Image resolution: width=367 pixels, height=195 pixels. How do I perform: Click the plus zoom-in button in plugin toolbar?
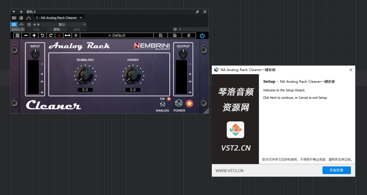[x=34, y=35]
